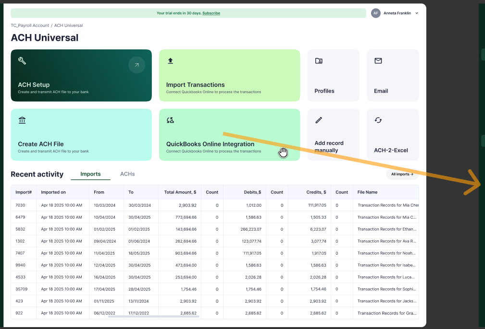Image resolution: width=485 pixels, height=329 pixels.
Task: Click the File Name column header
Action: click(367, 192)
